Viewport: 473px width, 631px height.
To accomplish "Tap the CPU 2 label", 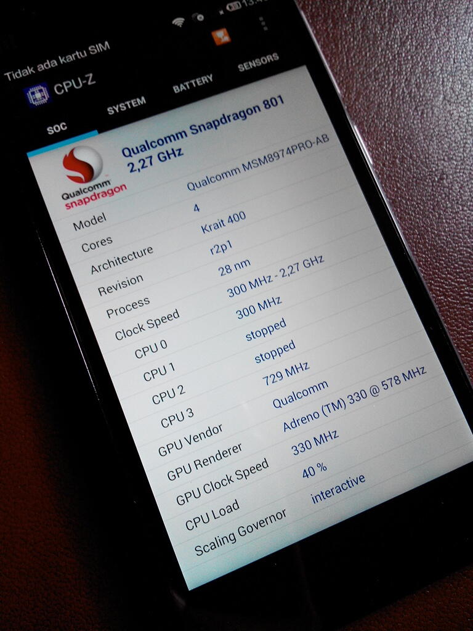I will [x=169, y=395].
